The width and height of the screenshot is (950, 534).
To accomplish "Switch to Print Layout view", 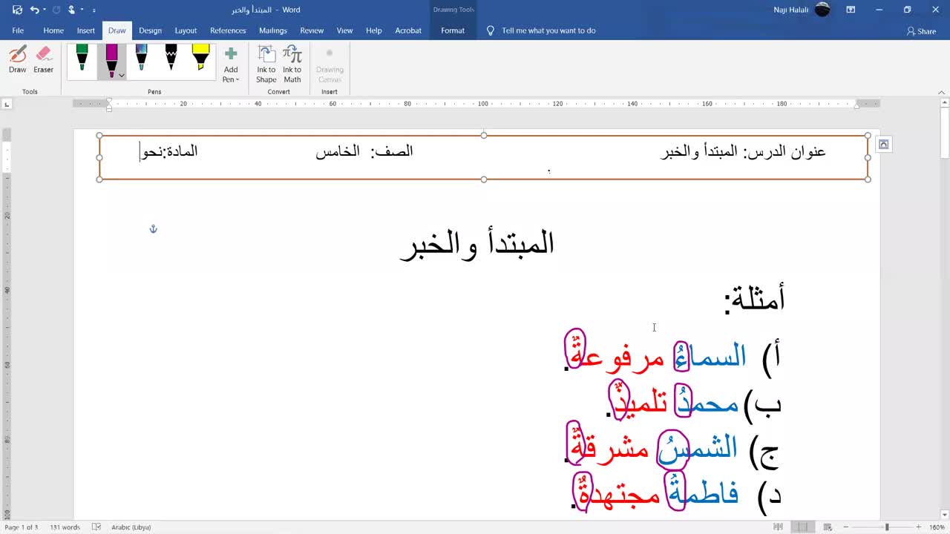I will (x=802, y=527).
